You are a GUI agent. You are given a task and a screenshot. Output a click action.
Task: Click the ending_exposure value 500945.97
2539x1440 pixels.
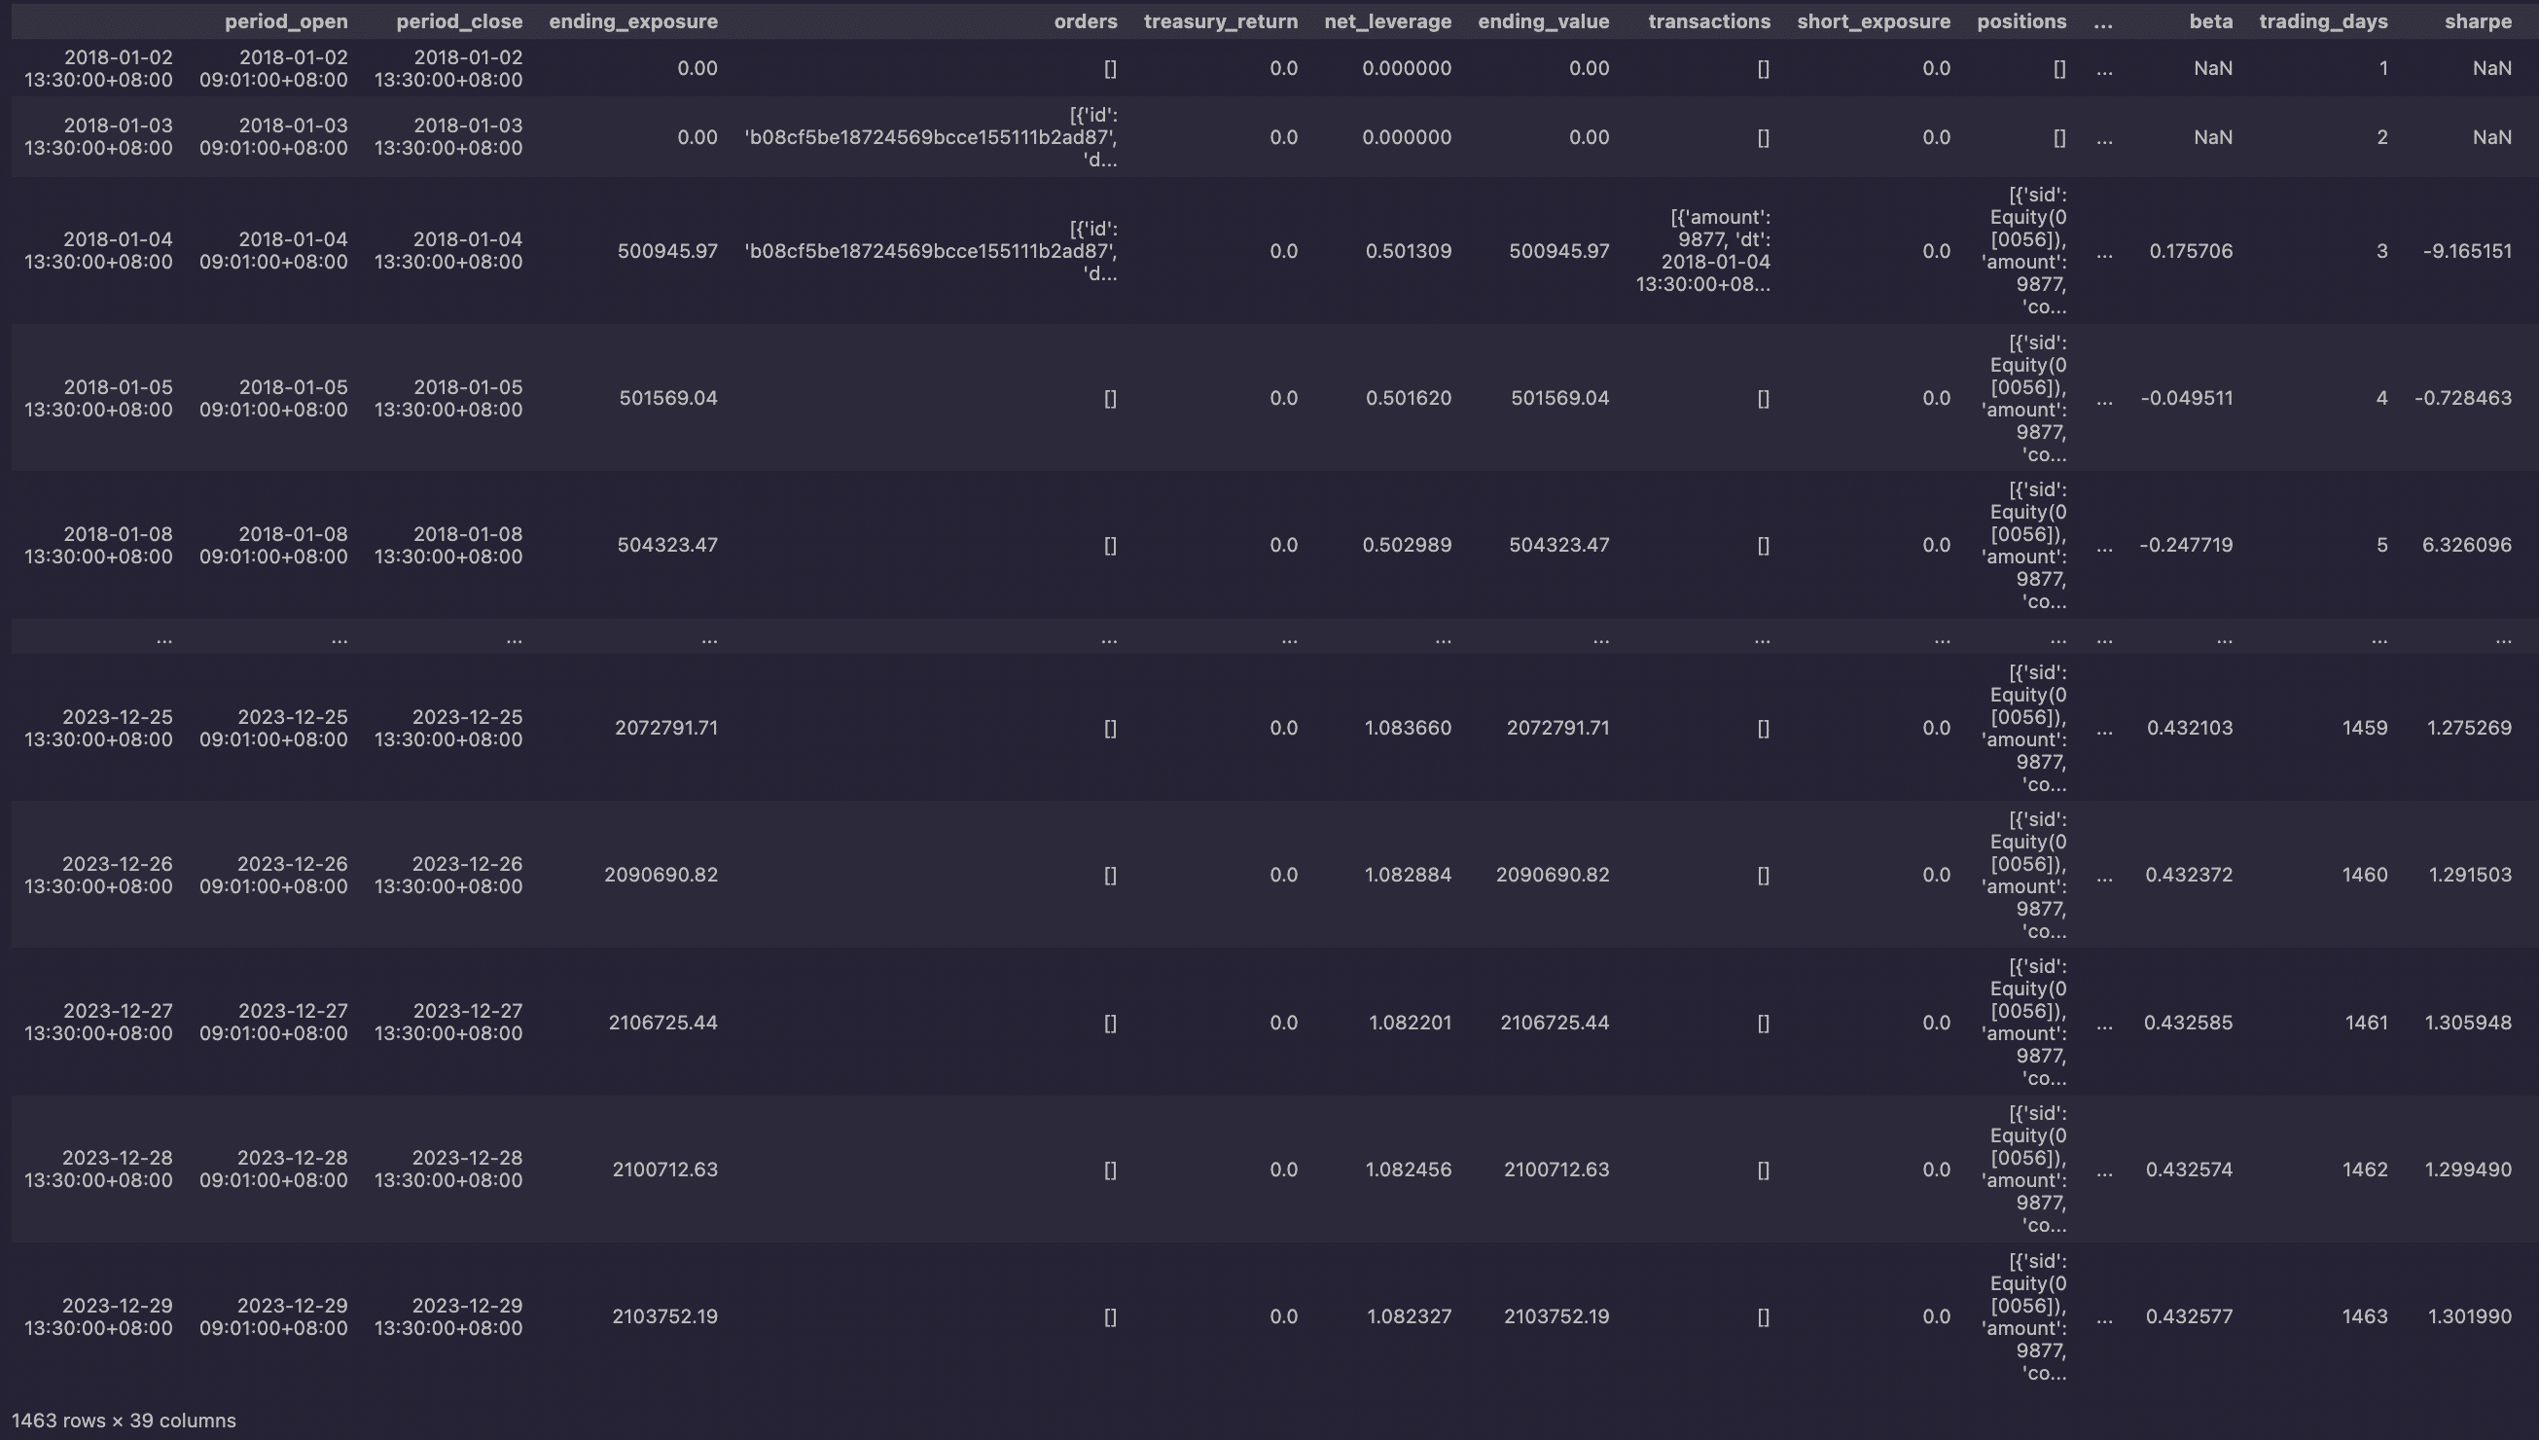click(667, 250)
